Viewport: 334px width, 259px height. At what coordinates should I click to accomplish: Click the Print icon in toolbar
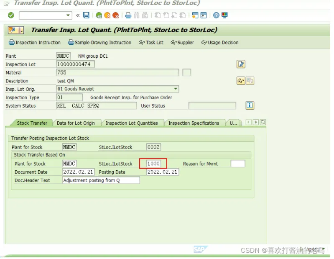(128, 15)
